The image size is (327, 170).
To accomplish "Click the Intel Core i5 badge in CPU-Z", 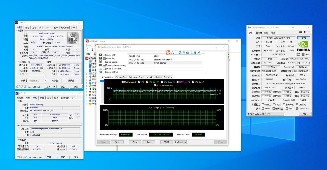I will point(74,38).
